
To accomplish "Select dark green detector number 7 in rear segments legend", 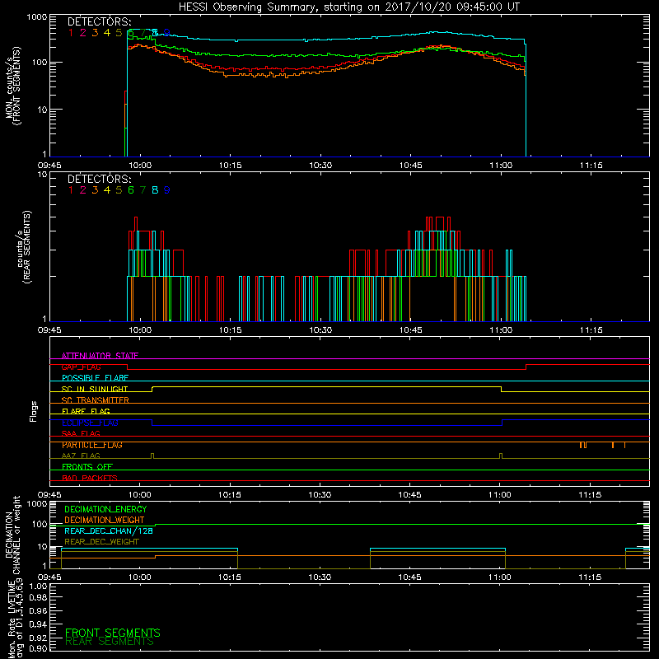I will tap(143, 190).
